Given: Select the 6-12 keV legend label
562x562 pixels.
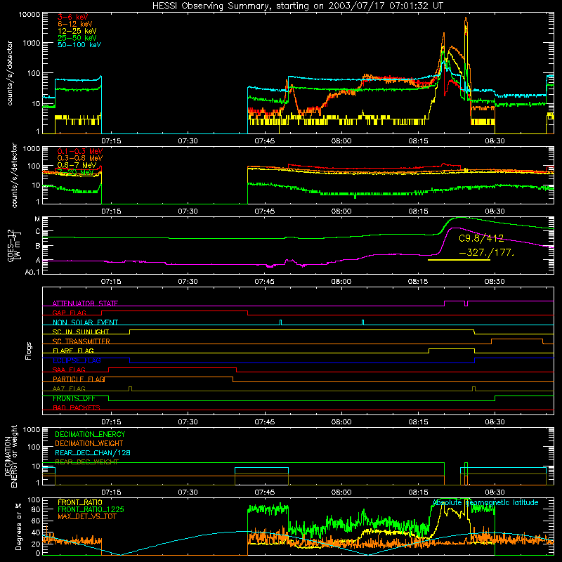Looking at the screenshot, I should [74, 24].
